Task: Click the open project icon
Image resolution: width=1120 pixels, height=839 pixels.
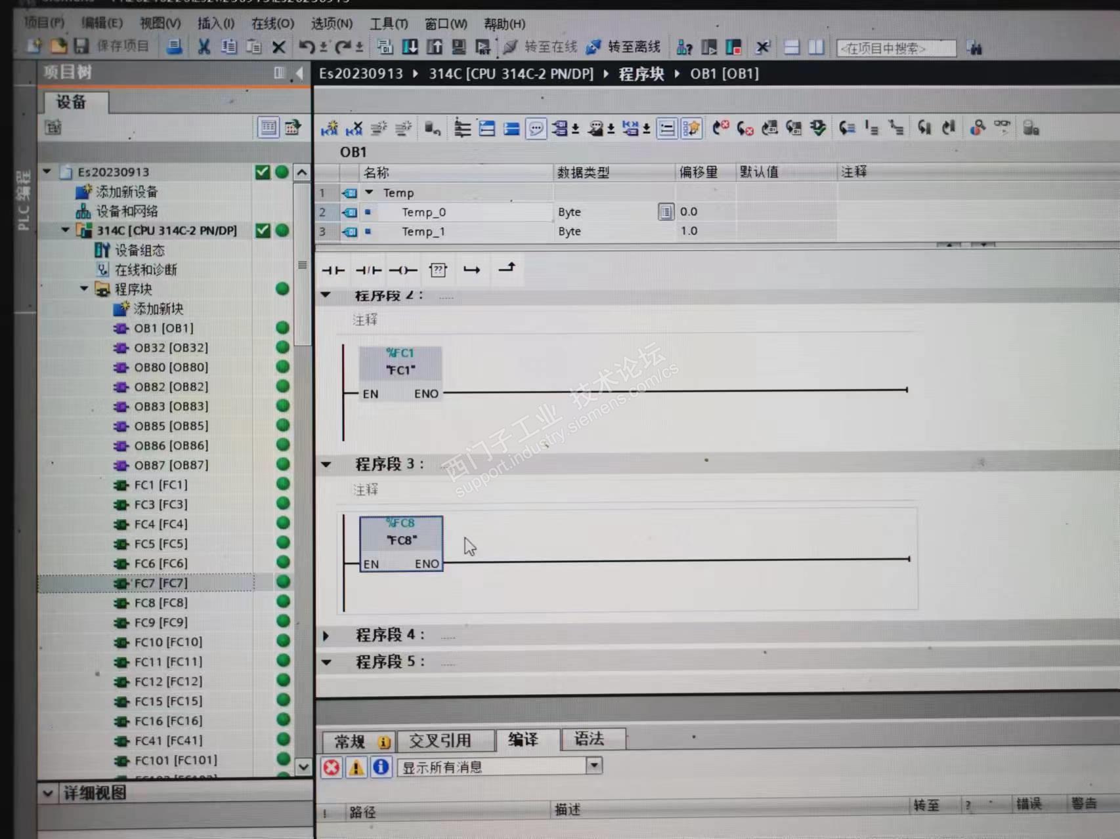Action: (x=58, y=46)
